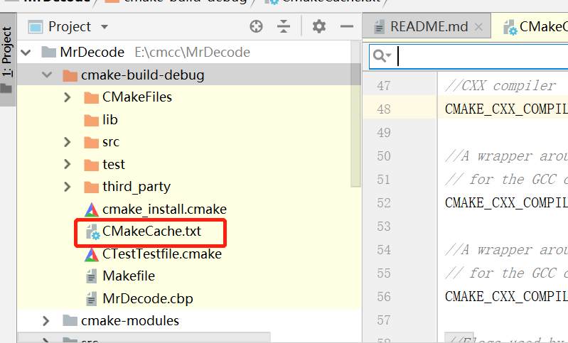The height and width of the screenshot is (343, 568).
Task: Collapse the MrDecode root folder
Action: (x=26, y=53)
